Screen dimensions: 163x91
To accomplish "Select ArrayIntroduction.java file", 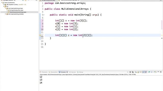I will coord(17,10).
